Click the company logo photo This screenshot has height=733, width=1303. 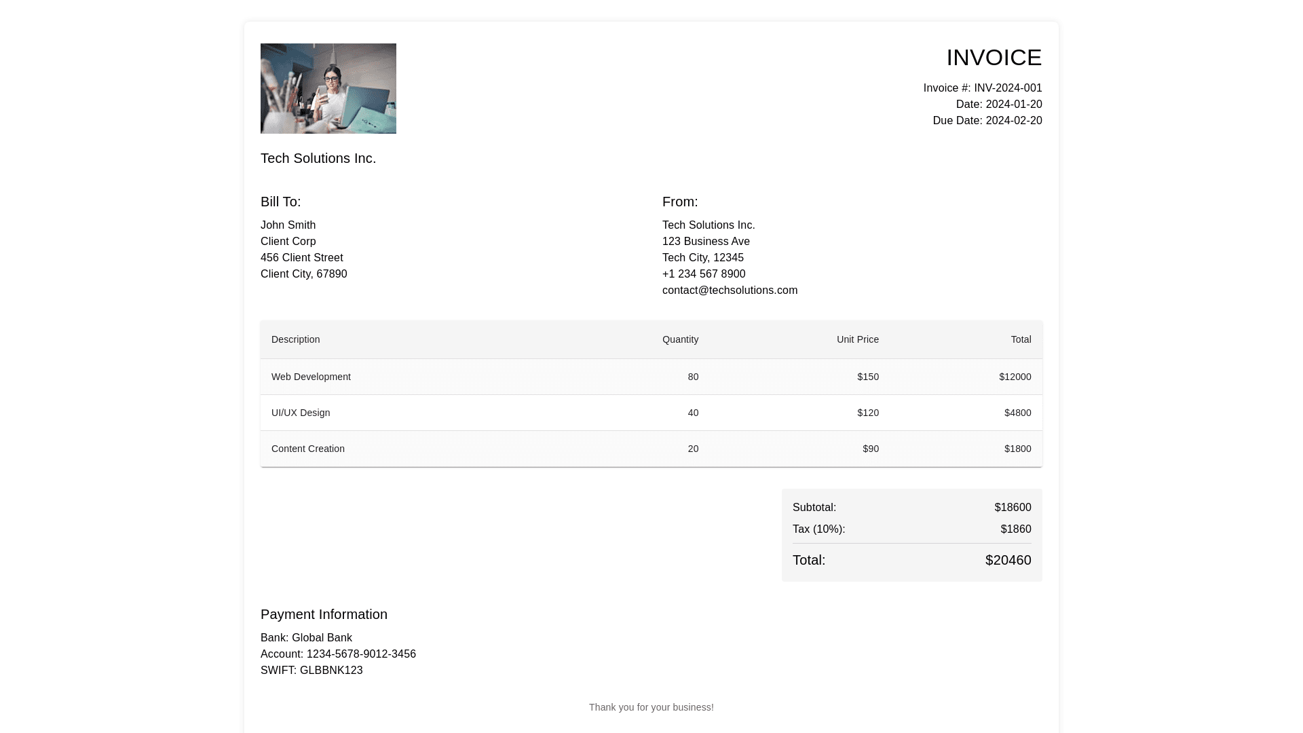[x=328, y=88]
